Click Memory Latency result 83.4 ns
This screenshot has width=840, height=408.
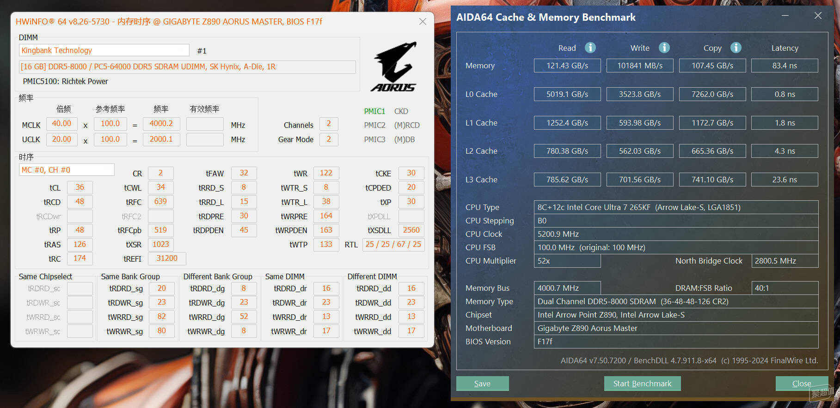coord(785,66)
